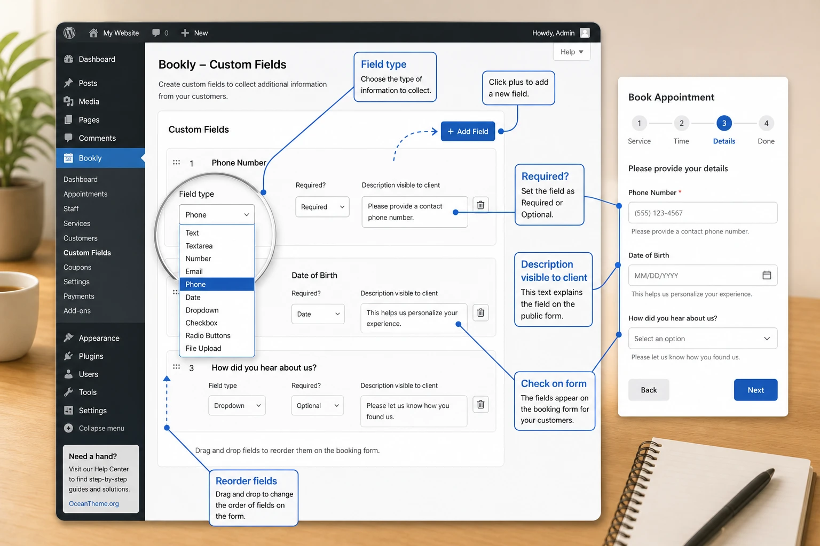Image resolution: width=820 pixels, height=546 pixels.
Task: Click the Posts pin icon in sidebar
Action: (68, 83)
